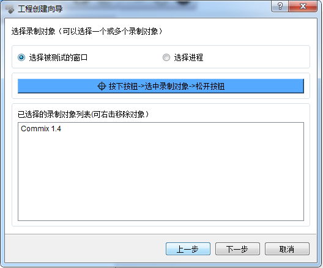The width and height of the screenshot is (323, 268).
Task: Cancel the wizard using 取消
Action: click(287, 249)
